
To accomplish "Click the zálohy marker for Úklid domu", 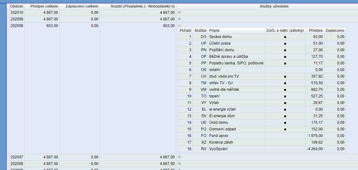I will [285, 123].
